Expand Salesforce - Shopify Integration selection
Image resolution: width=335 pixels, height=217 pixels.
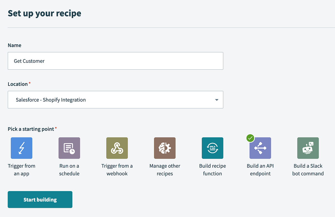[115, 99]
